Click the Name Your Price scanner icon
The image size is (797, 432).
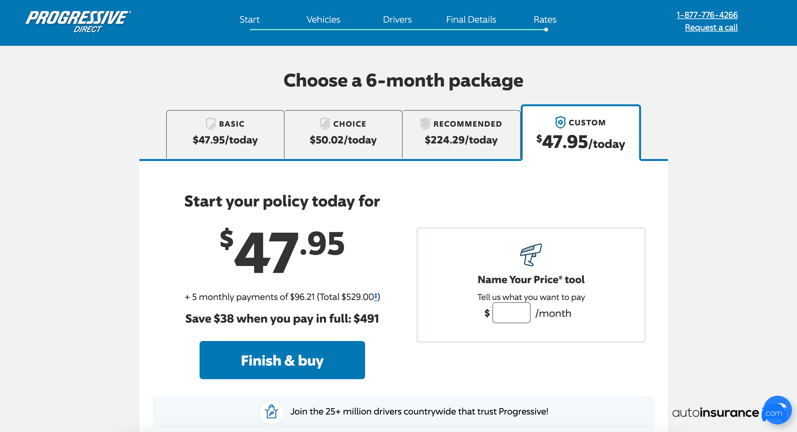pos(531,254)
